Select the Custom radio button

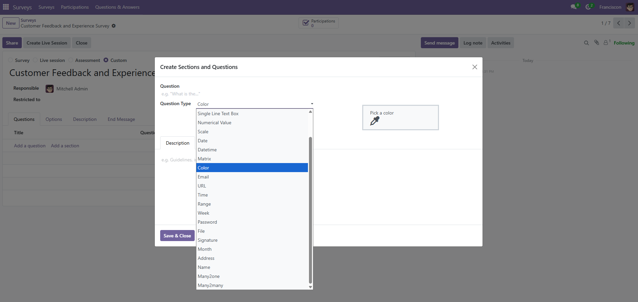106,60
